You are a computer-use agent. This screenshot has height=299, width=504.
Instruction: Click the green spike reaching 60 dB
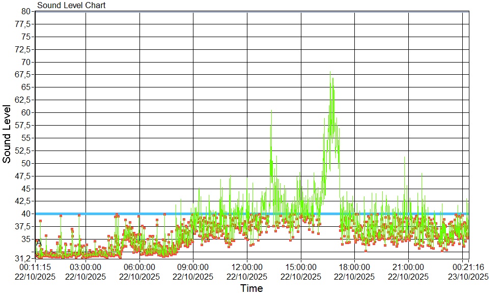coord(271,111)
